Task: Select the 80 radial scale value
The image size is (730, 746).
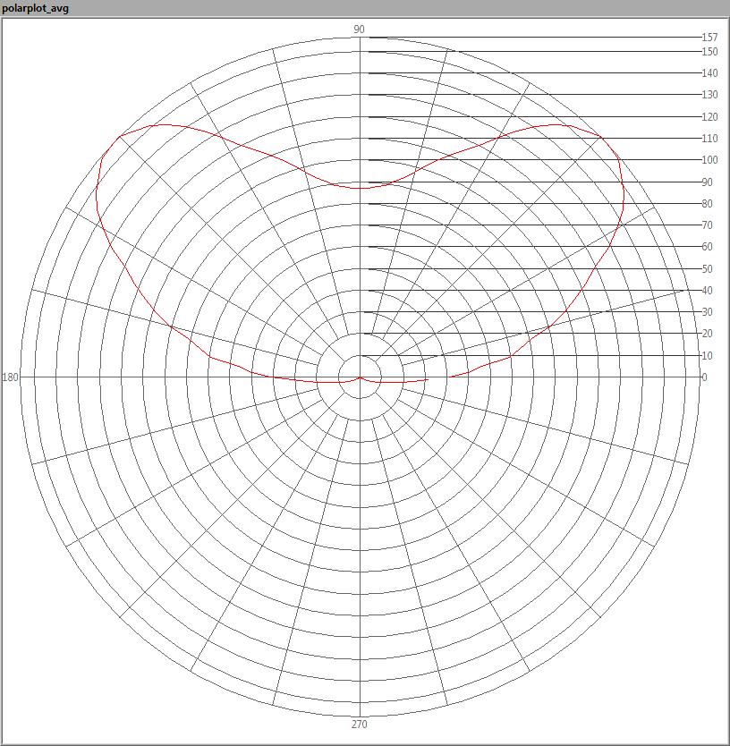Action: point(707,204)
